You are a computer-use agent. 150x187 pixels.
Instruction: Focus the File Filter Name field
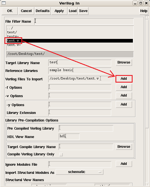click(x=84, y=22)
